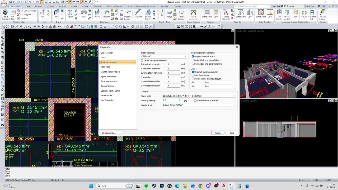The width and height of the screenshot is (338, 190).
Task: Click the rotate icon in second toolbar
Action: point(43,27)
